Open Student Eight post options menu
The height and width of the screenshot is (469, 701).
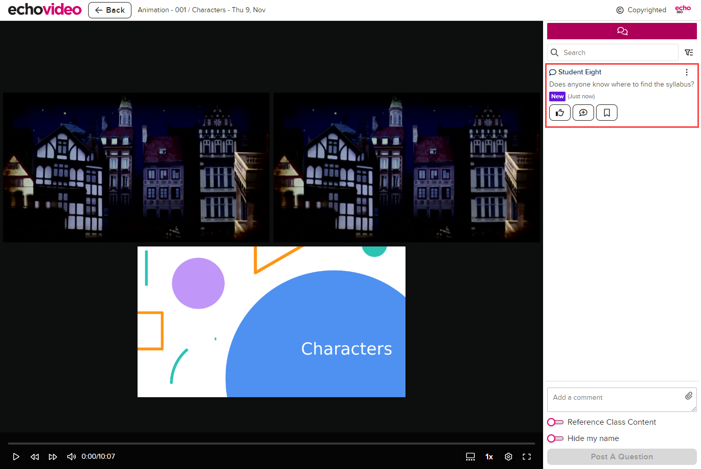click(x=687, y=72)
